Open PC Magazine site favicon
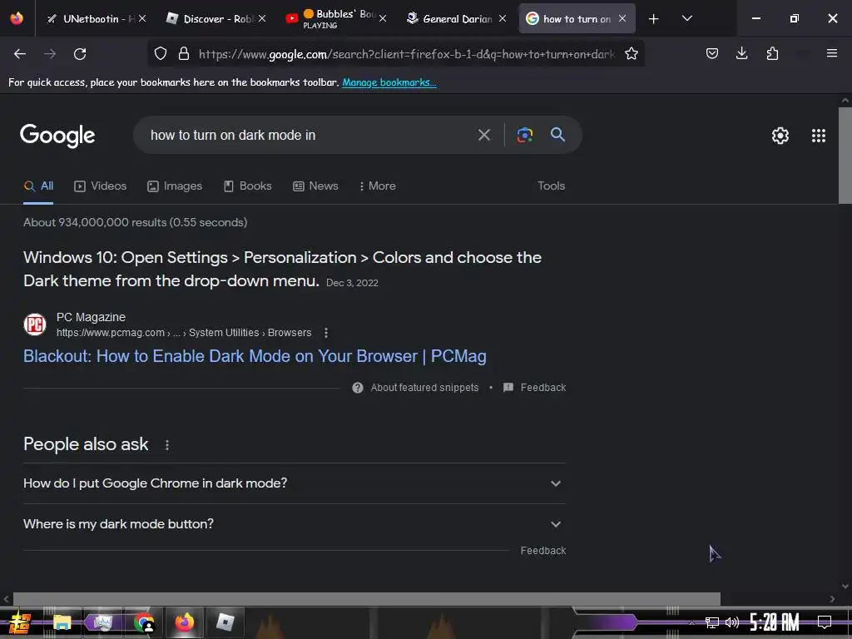Screen dimensions: 852x639 tap(35, 324)
